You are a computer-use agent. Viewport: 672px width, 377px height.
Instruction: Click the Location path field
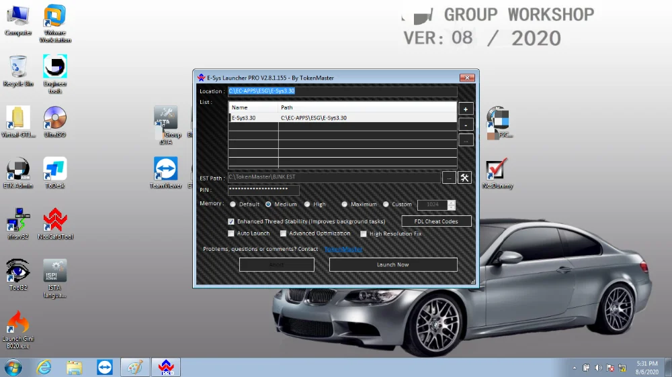343,91
